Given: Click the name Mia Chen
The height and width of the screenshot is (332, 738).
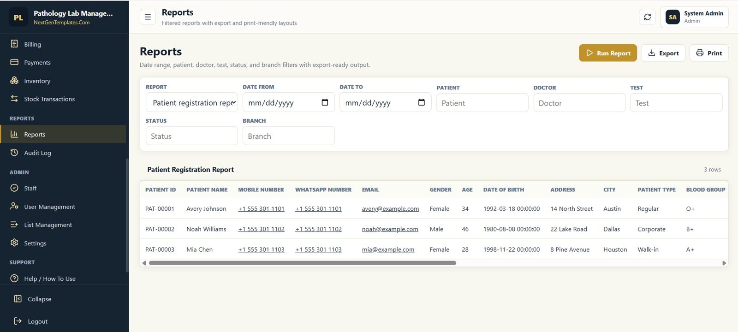Looking at the screenshot, I should point(199,249).
